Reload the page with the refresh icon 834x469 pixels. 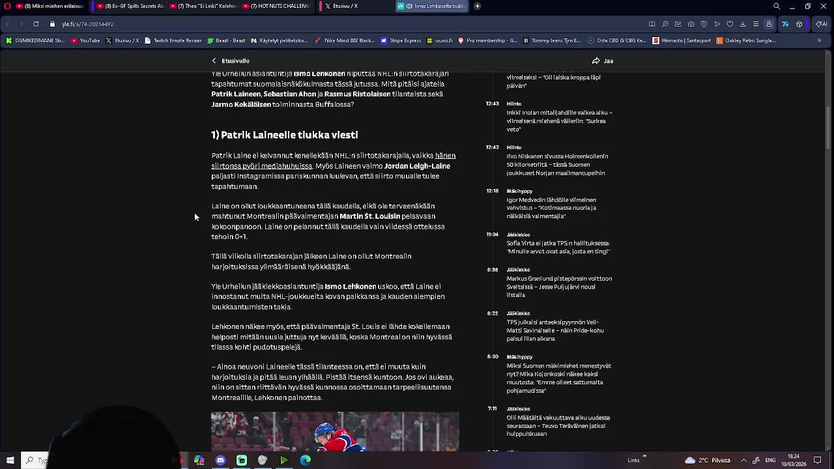[x=35, y=24]
